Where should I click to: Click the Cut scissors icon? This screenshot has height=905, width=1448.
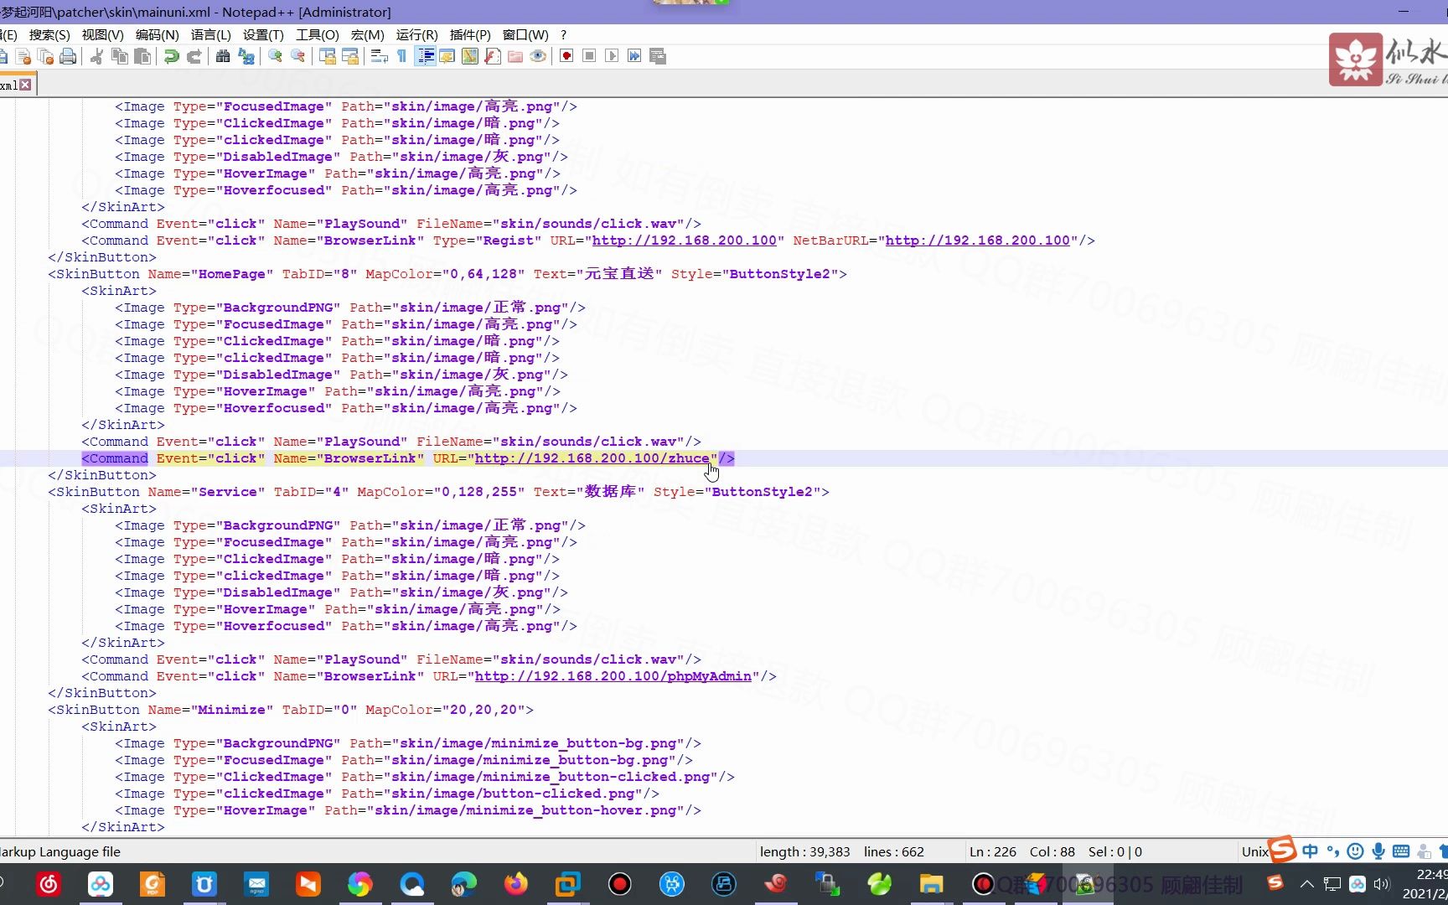(x=96, y=56)
